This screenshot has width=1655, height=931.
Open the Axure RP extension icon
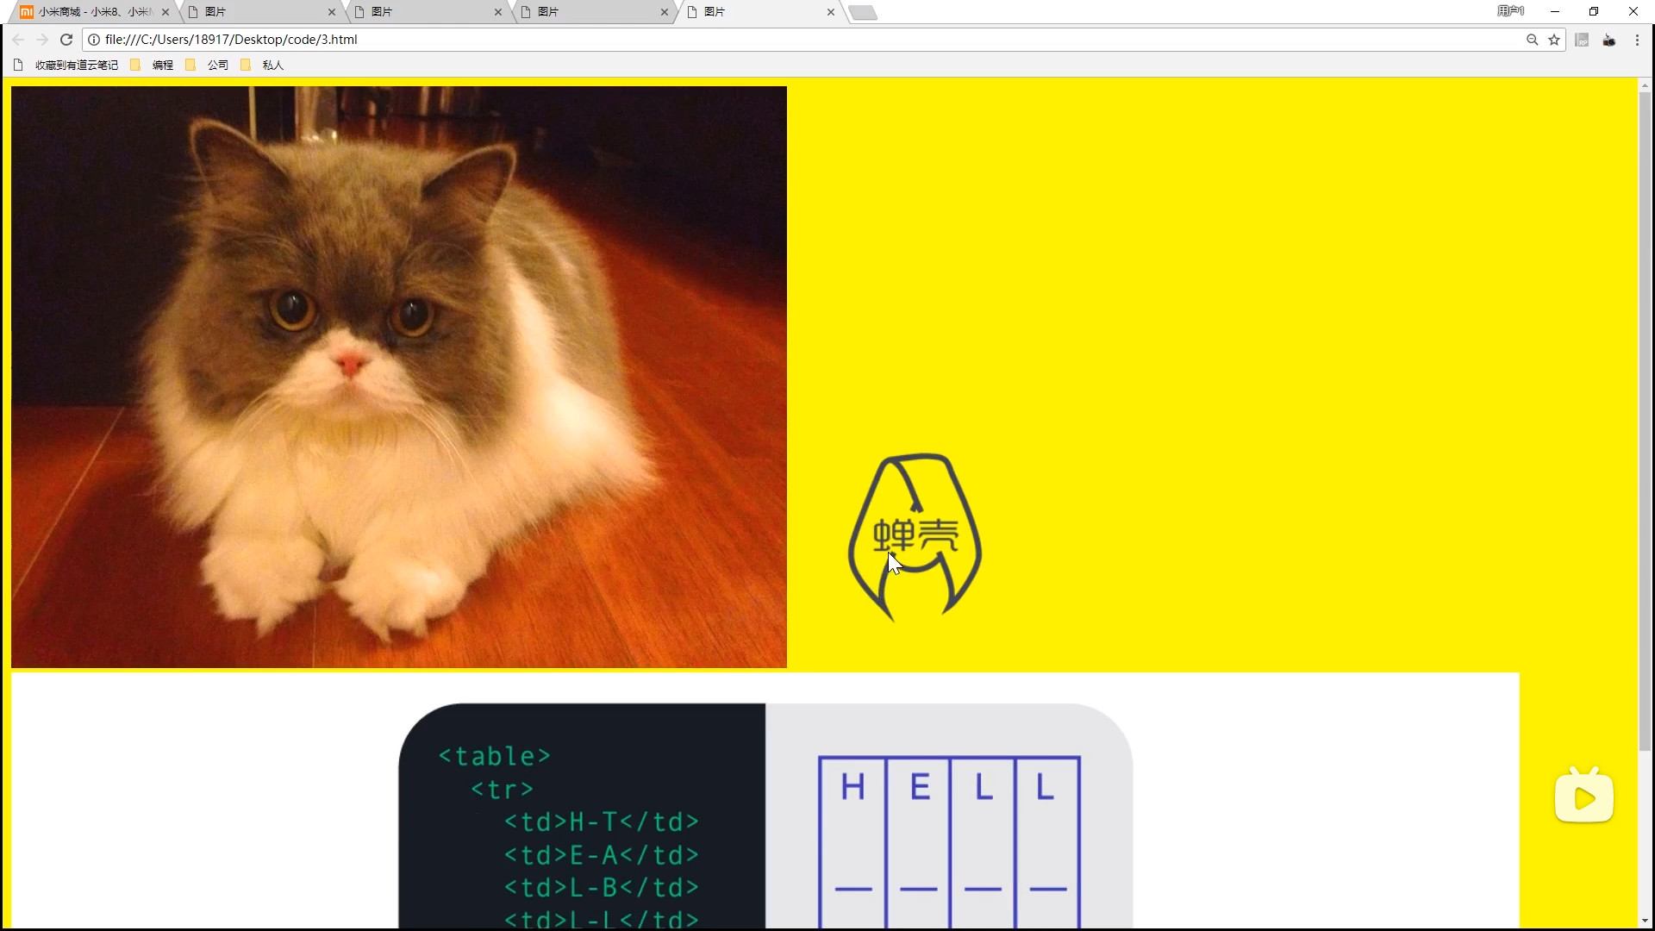pyautogui.click(x=1582, y=40)
